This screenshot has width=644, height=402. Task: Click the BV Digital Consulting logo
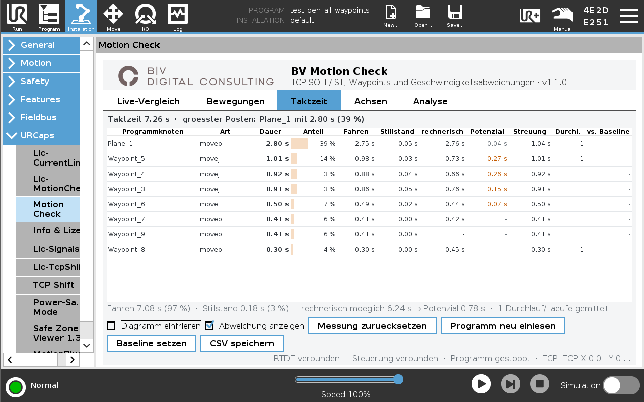coord(196,76)
